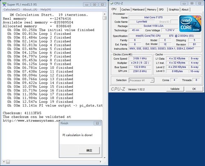Click the 'Loop 10 finished' line

(x=40, y=68)
